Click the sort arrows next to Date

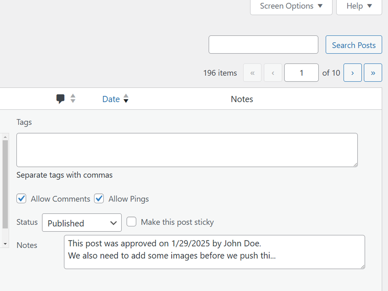[x=126, y=98]
